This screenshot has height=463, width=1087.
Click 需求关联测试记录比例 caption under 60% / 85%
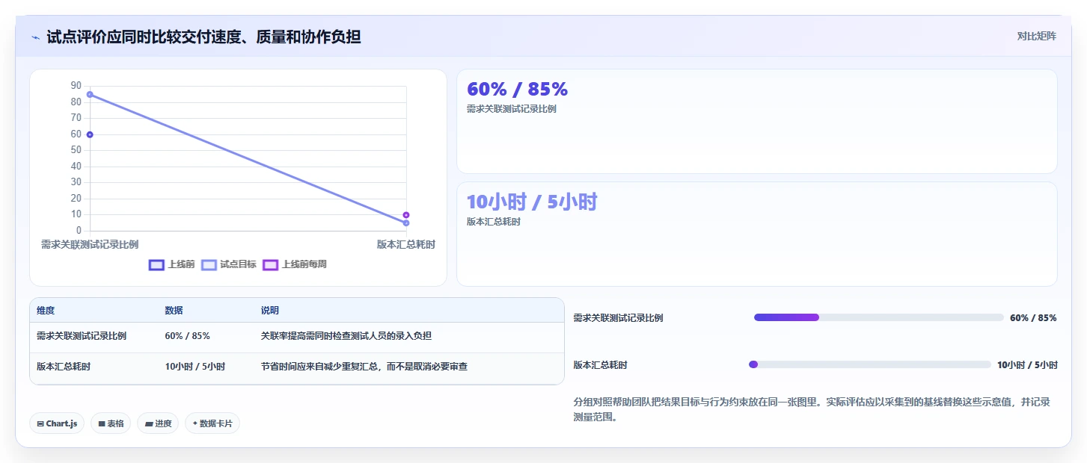[512, 108]
